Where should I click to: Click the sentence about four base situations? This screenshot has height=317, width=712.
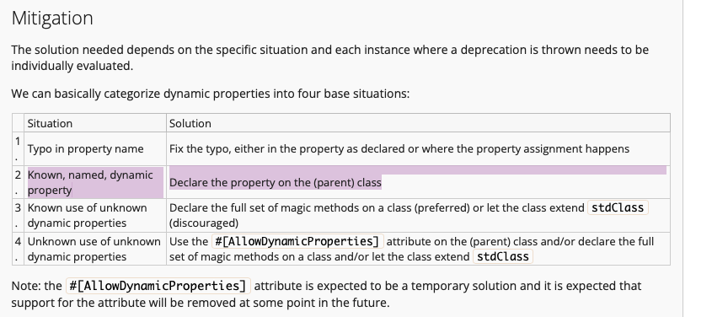[211, 94]
